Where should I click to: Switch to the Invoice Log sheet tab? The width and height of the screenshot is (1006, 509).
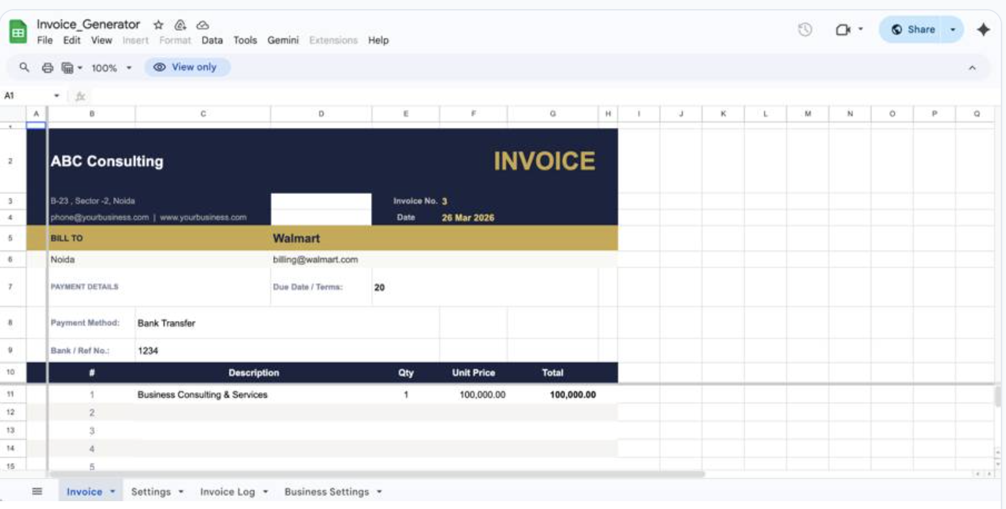tap(227, 491)
